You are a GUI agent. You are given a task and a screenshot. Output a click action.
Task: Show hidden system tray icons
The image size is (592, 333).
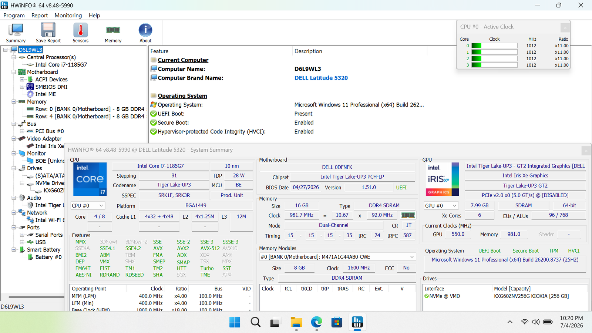(510, 322)
